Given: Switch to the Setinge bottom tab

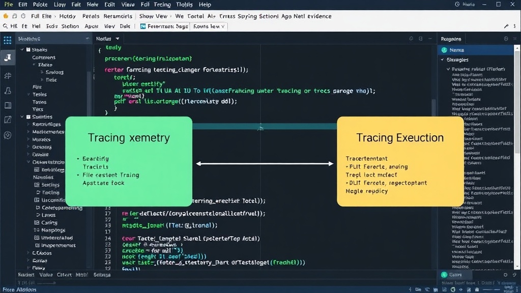Looking at the screenshot, I should (102, 275).
